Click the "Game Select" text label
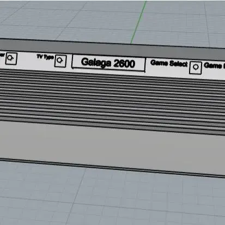 (169, 63)
